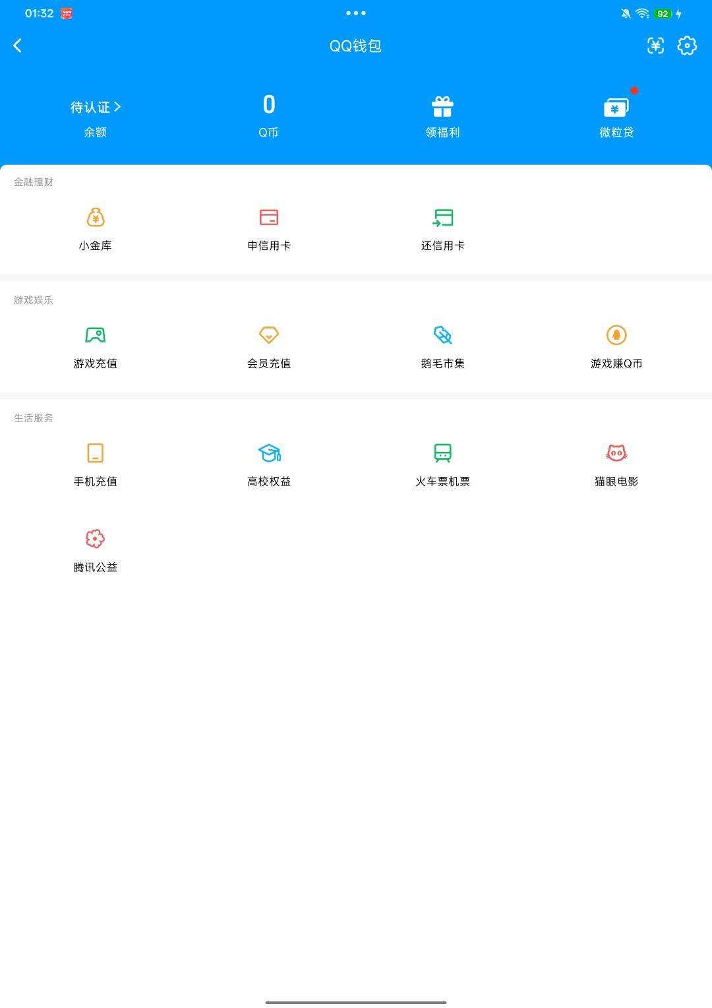The image size is (712, 1008).
Task: Tap the 余额 label
Action: (96, 133)
